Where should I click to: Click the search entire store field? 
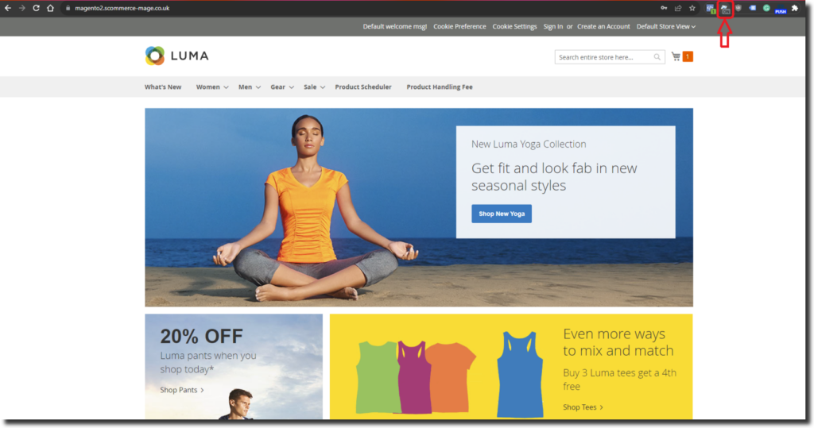[603, 57]
